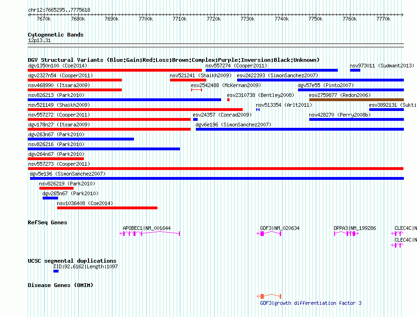Click the ruler's right arrow end
The height and width of the screenshot is (317, 417).
click(402, 15)
